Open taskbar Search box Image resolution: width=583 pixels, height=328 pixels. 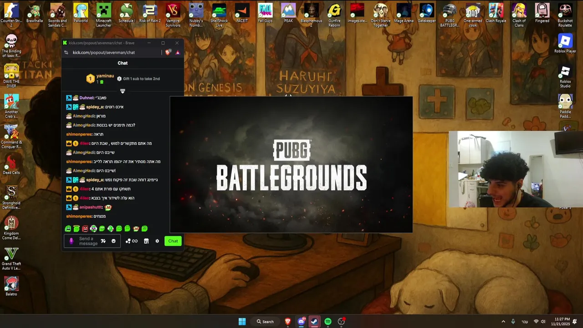(x=265, y=322)
